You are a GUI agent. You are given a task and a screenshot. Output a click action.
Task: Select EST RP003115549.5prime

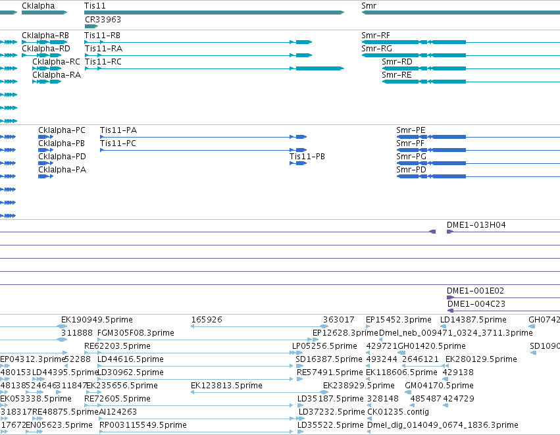(143, 425)
